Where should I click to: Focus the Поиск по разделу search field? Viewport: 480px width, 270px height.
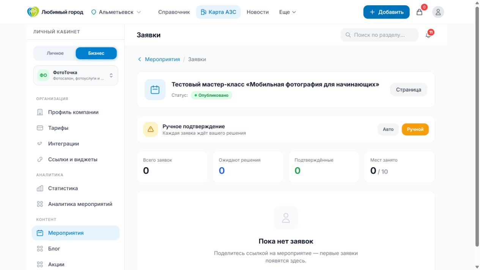(x=380, y=35)
